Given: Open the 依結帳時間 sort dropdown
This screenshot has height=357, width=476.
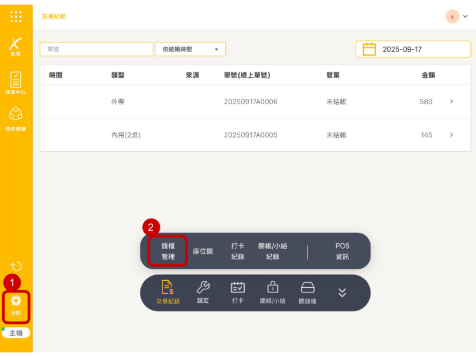Looking at the screenshot, I should tap(191, 49).
